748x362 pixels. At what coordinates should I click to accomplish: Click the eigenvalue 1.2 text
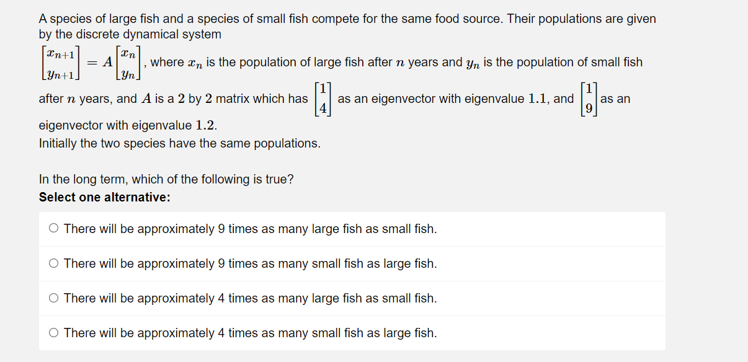(205, 125)
